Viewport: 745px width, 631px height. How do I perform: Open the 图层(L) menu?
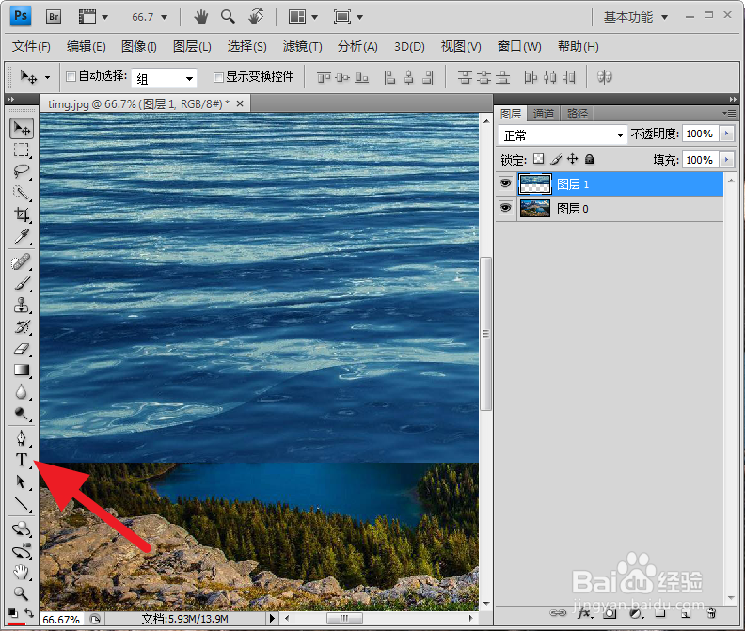[x=192, y=47]
